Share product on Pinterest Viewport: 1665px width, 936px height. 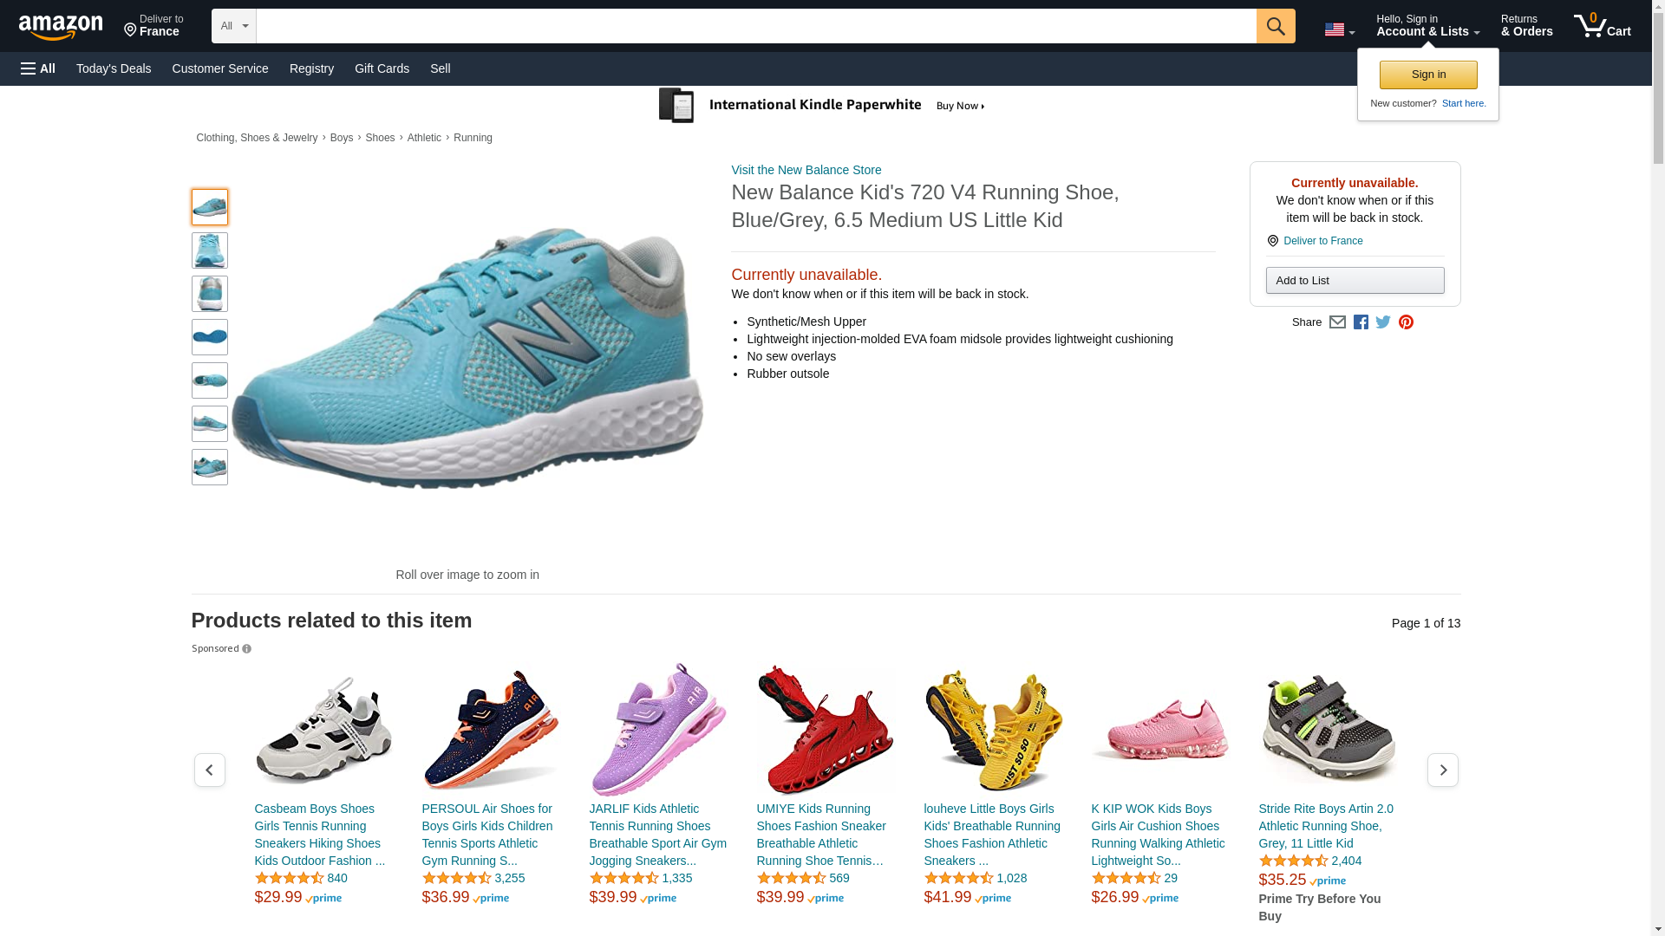[x=1406, y=322]
